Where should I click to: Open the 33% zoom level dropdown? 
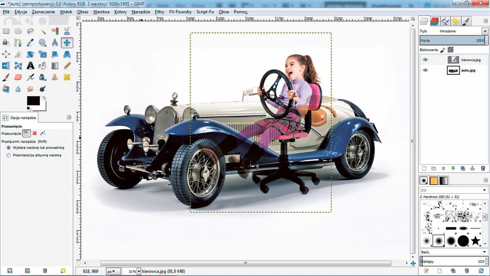(139, 271)
